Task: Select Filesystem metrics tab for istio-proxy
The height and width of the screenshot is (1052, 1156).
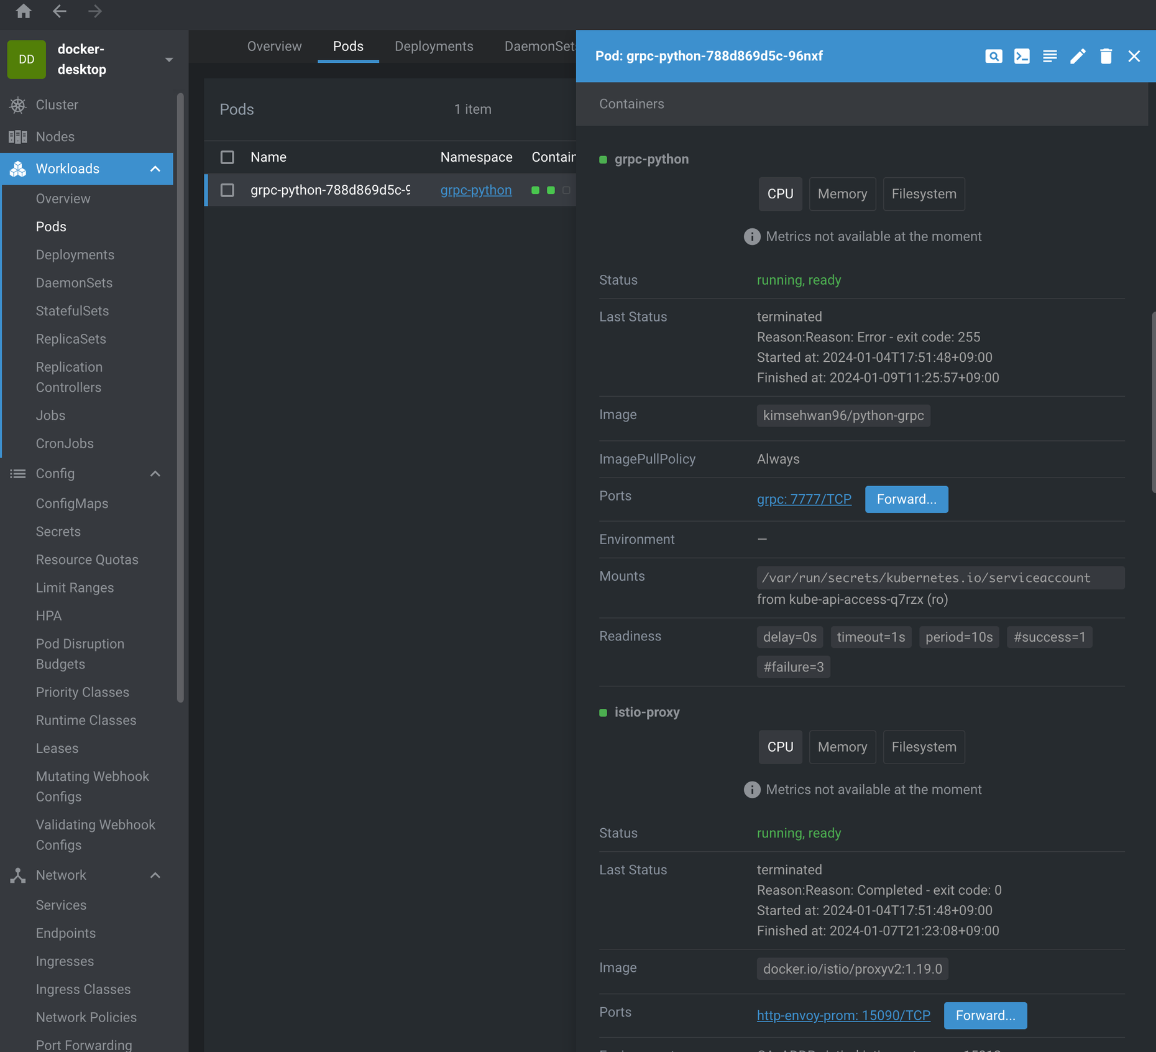Action: coord(924,747)
